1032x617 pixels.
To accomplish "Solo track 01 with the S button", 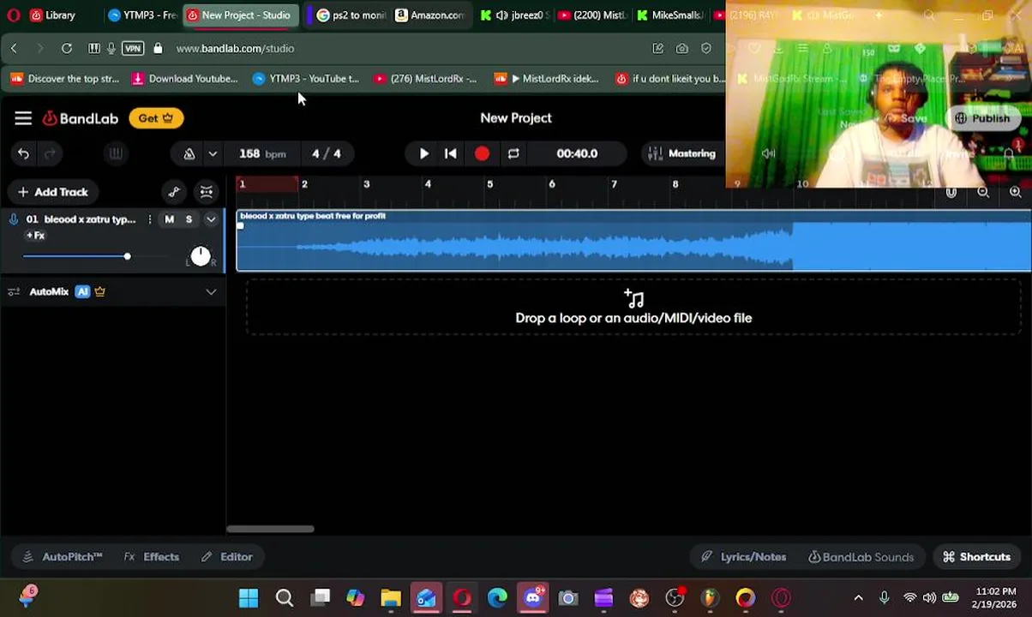I will pos(189,219).
